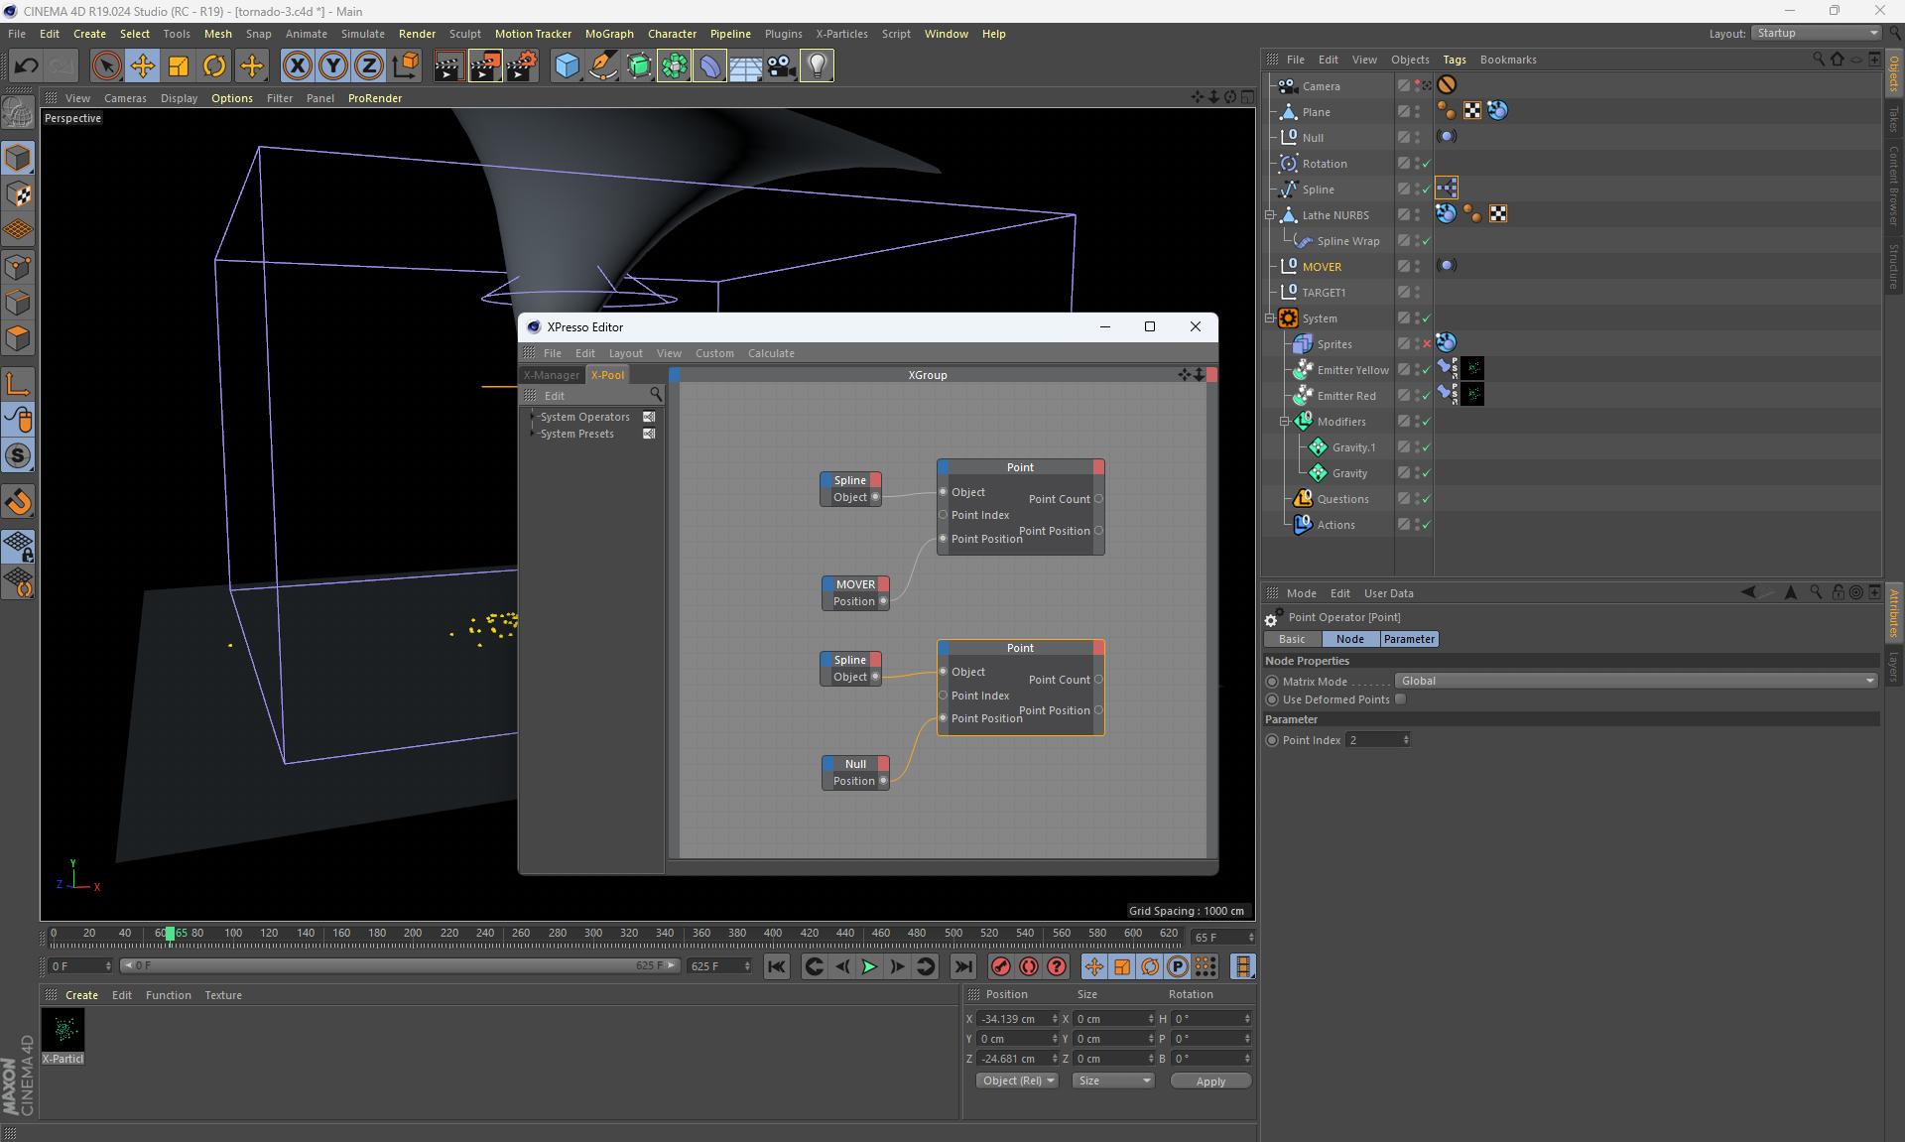Click the Basic tab in attributes
The width and height of the screenshot is (1905, 1142).
tap(1292, 639)
